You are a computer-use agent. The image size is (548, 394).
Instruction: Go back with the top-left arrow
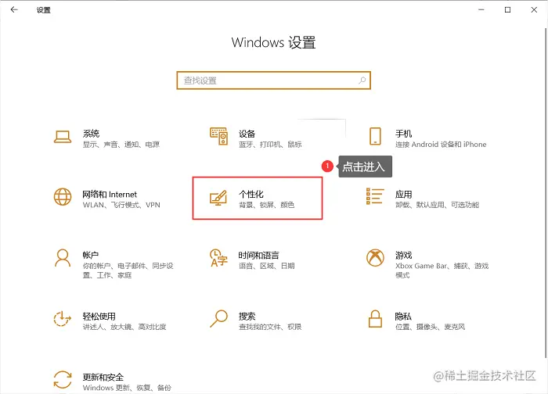[14, 9]
